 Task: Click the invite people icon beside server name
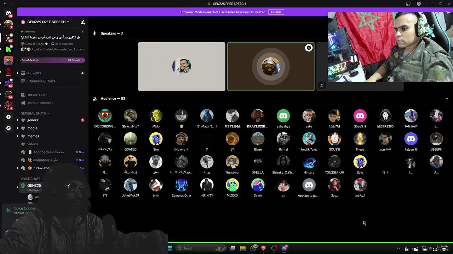(83, 22)
